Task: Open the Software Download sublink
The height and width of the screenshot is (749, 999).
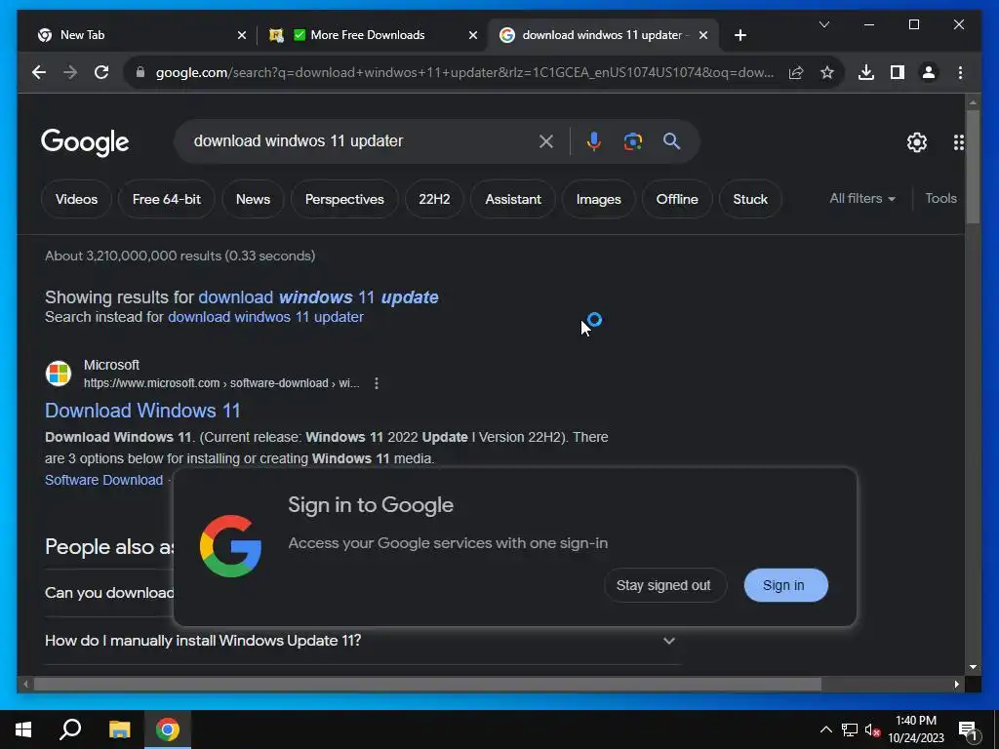Action: point(103,480)
